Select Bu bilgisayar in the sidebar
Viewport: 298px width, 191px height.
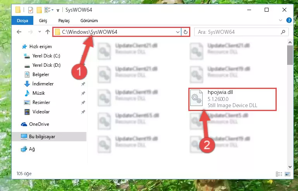[x=49, y=137]
